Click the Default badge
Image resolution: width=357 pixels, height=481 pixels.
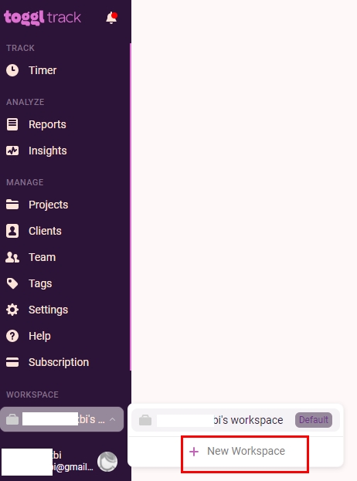[x=314, y=420]
